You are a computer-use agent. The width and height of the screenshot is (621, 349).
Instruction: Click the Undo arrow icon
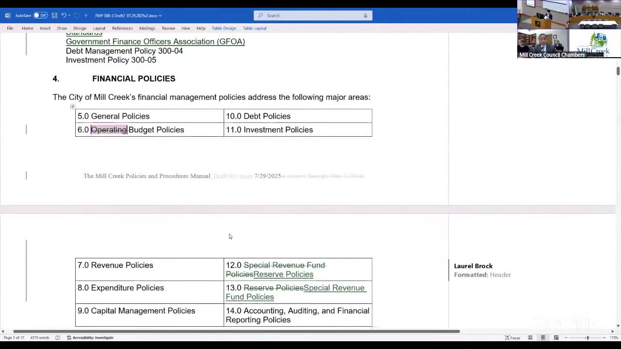tap(63, 16)
